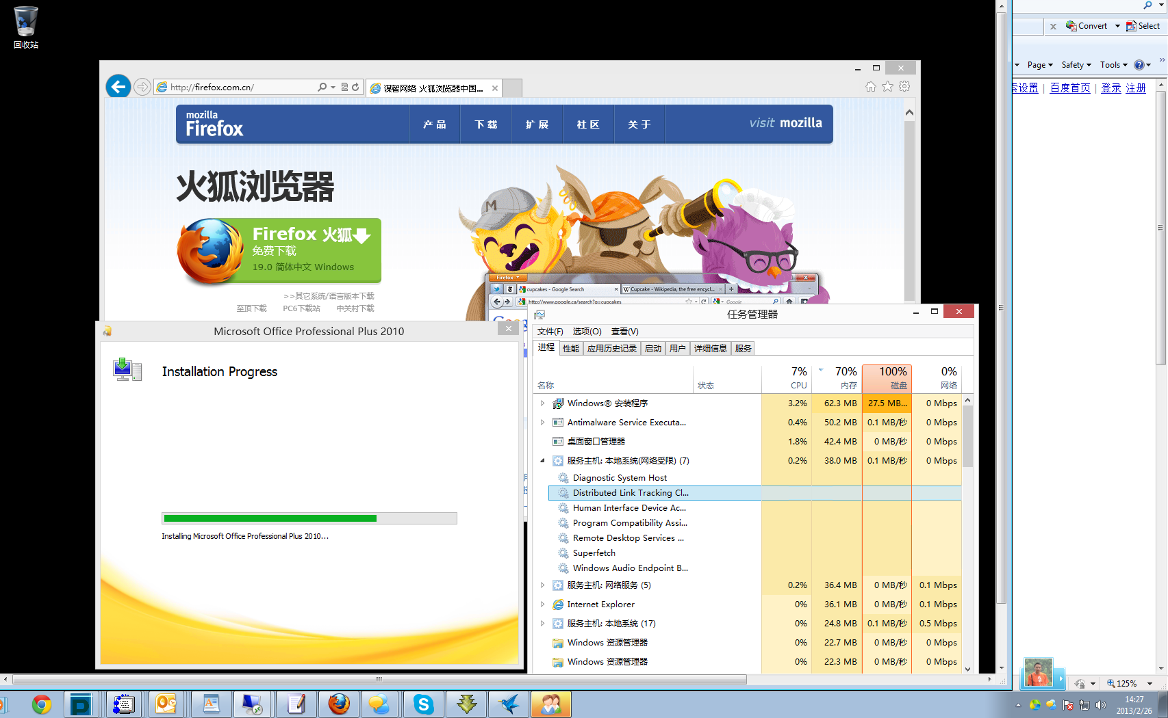Expand the Internet Explorer process row

[x=542, y=604]
